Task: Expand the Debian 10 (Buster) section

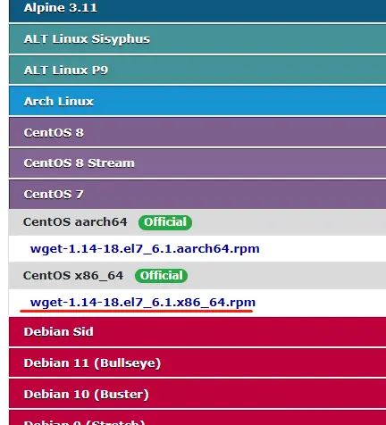Action: 197,394
